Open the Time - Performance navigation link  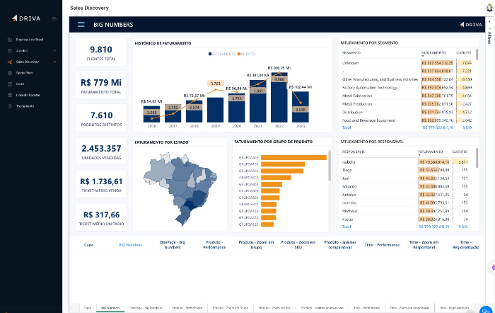(x=378, y=244)
